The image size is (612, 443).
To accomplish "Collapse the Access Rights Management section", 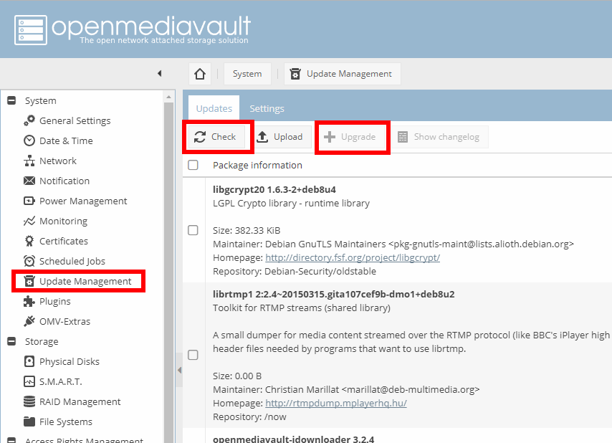I will (11, 440).
